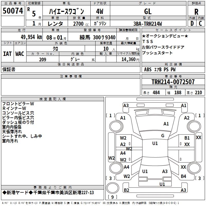Viewport: 206px width, 206px height.
Task: Select the evaluation score R
Action: 196,12
